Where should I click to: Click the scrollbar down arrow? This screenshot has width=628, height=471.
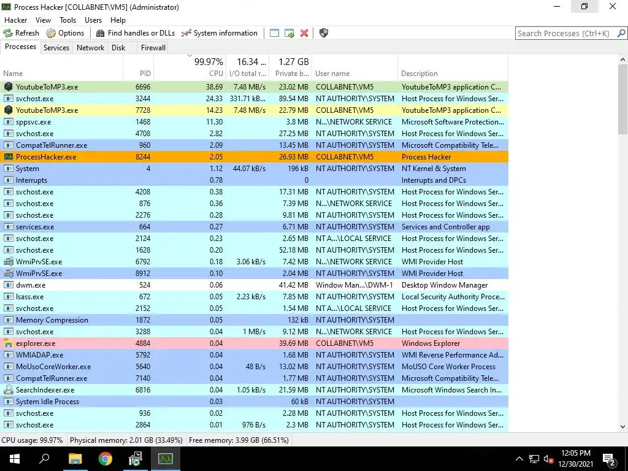click(x=622, y=427)
